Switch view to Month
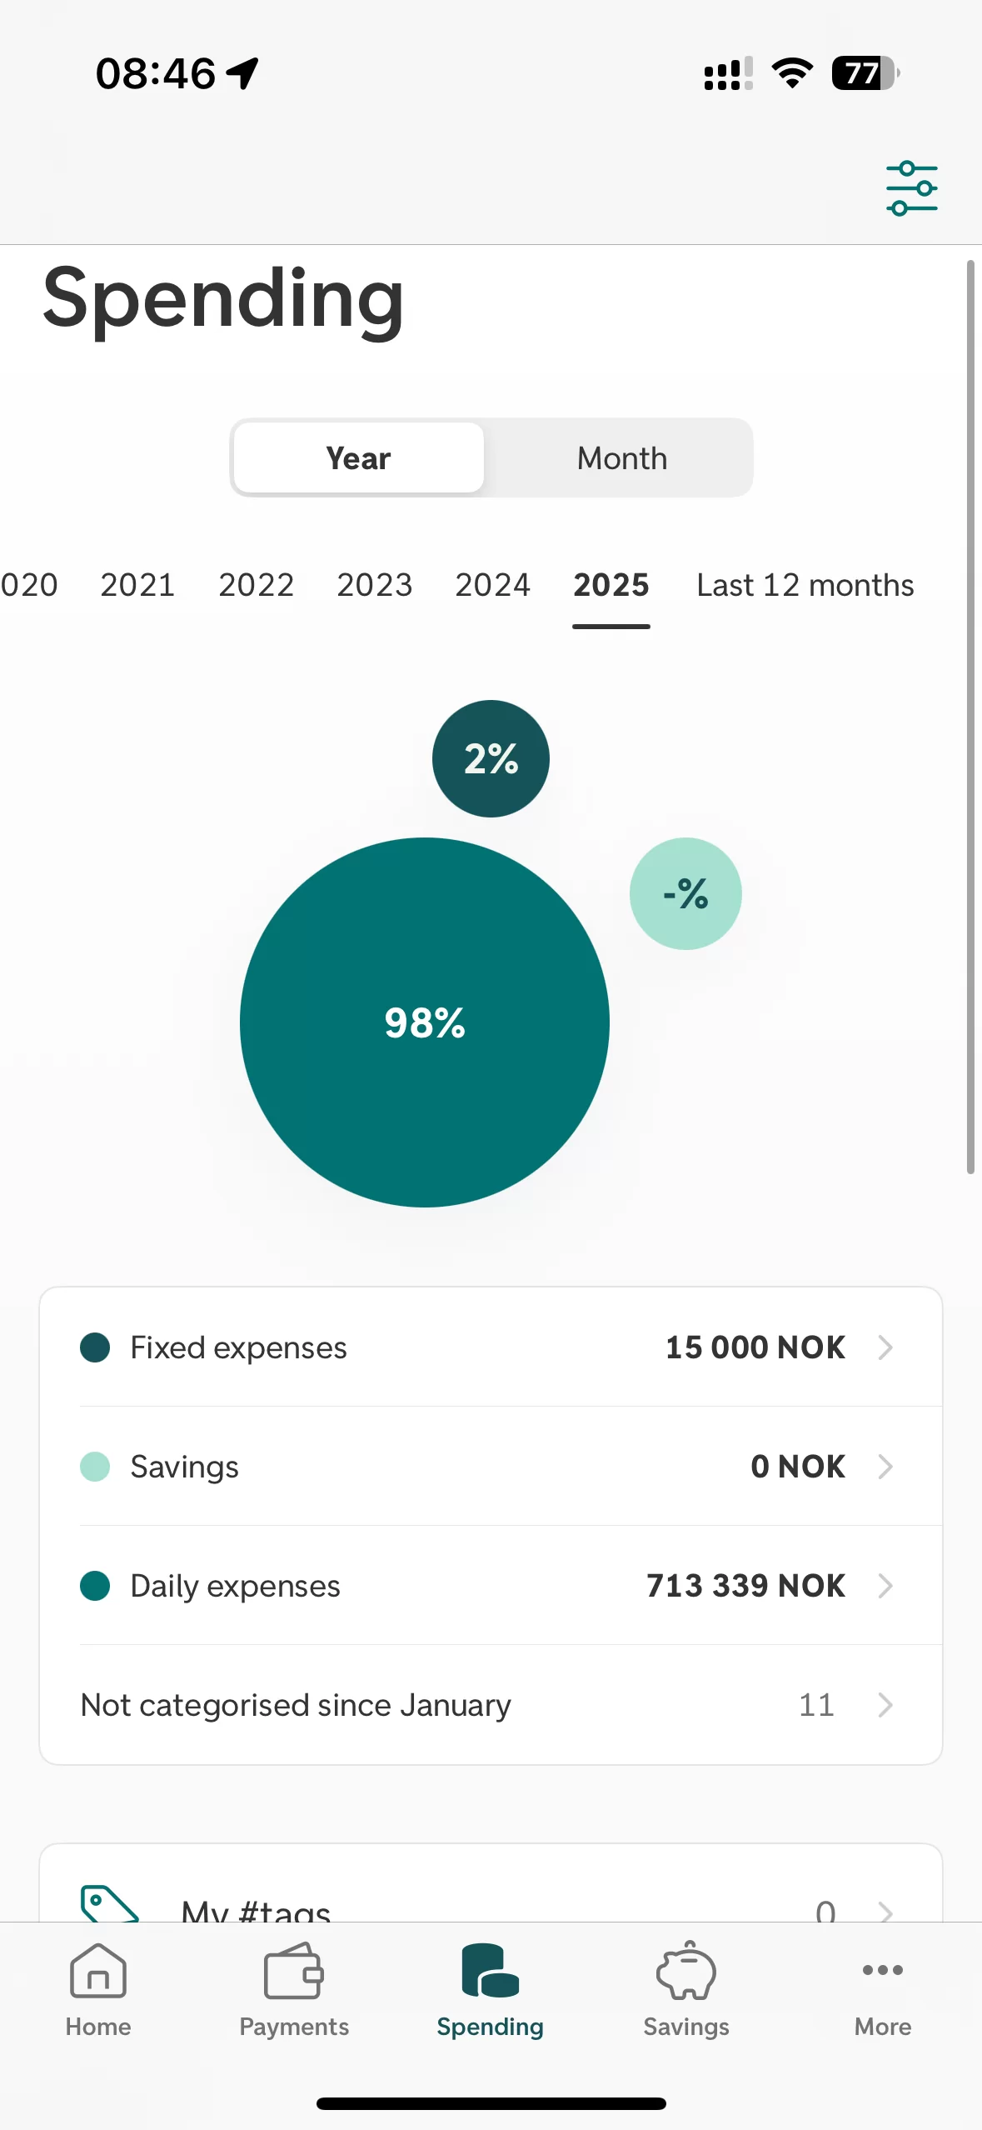982x2130 pixels. pyautogui.click(x=621, y=458)
